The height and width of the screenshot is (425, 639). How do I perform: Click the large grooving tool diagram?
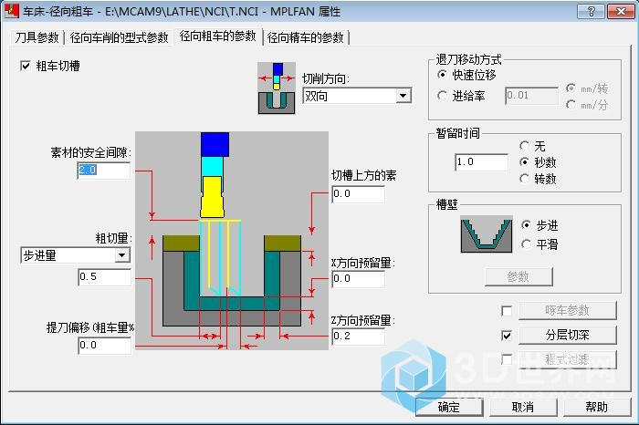coord(232,240)
